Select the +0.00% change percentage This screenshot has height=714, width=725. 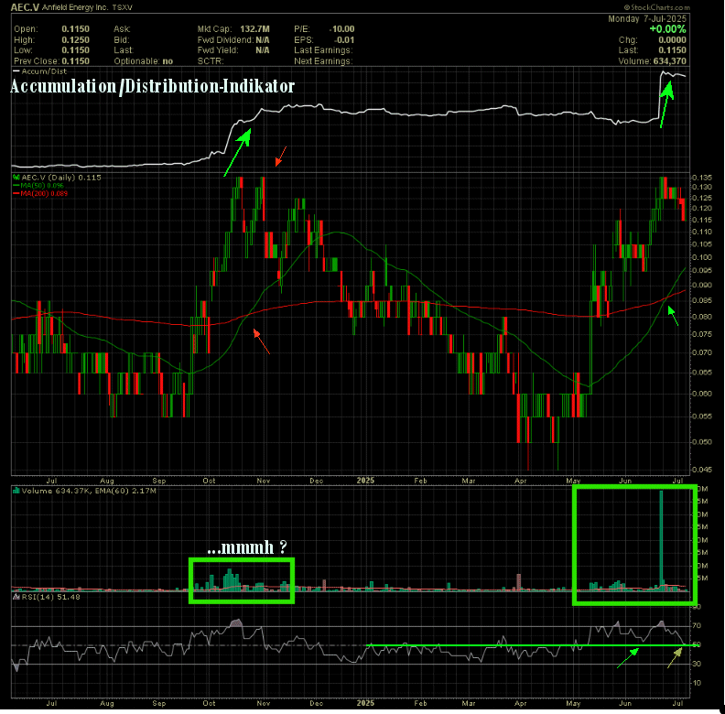point(667,29)
